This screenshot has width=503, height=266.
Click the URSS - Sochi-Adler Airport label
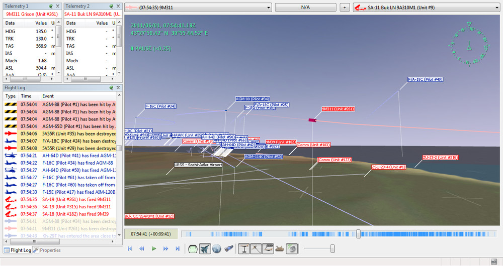point(198,165)
